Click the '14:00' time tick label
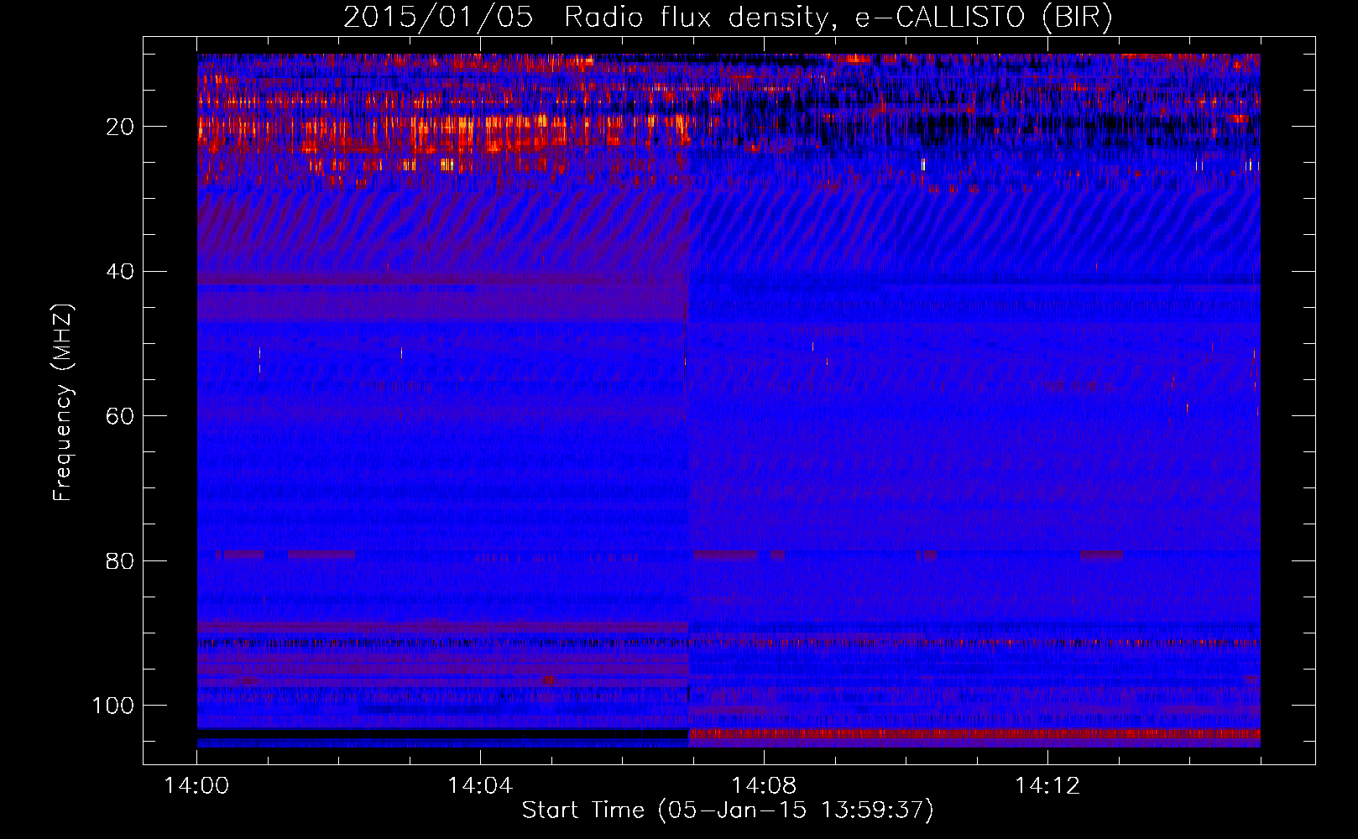 pos(196,786)
